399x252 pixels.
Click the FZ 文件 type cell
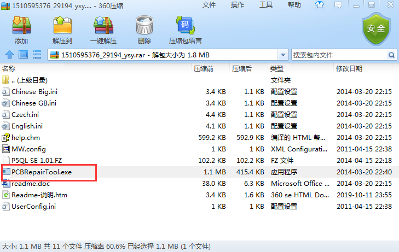click(x=282, y=161)
